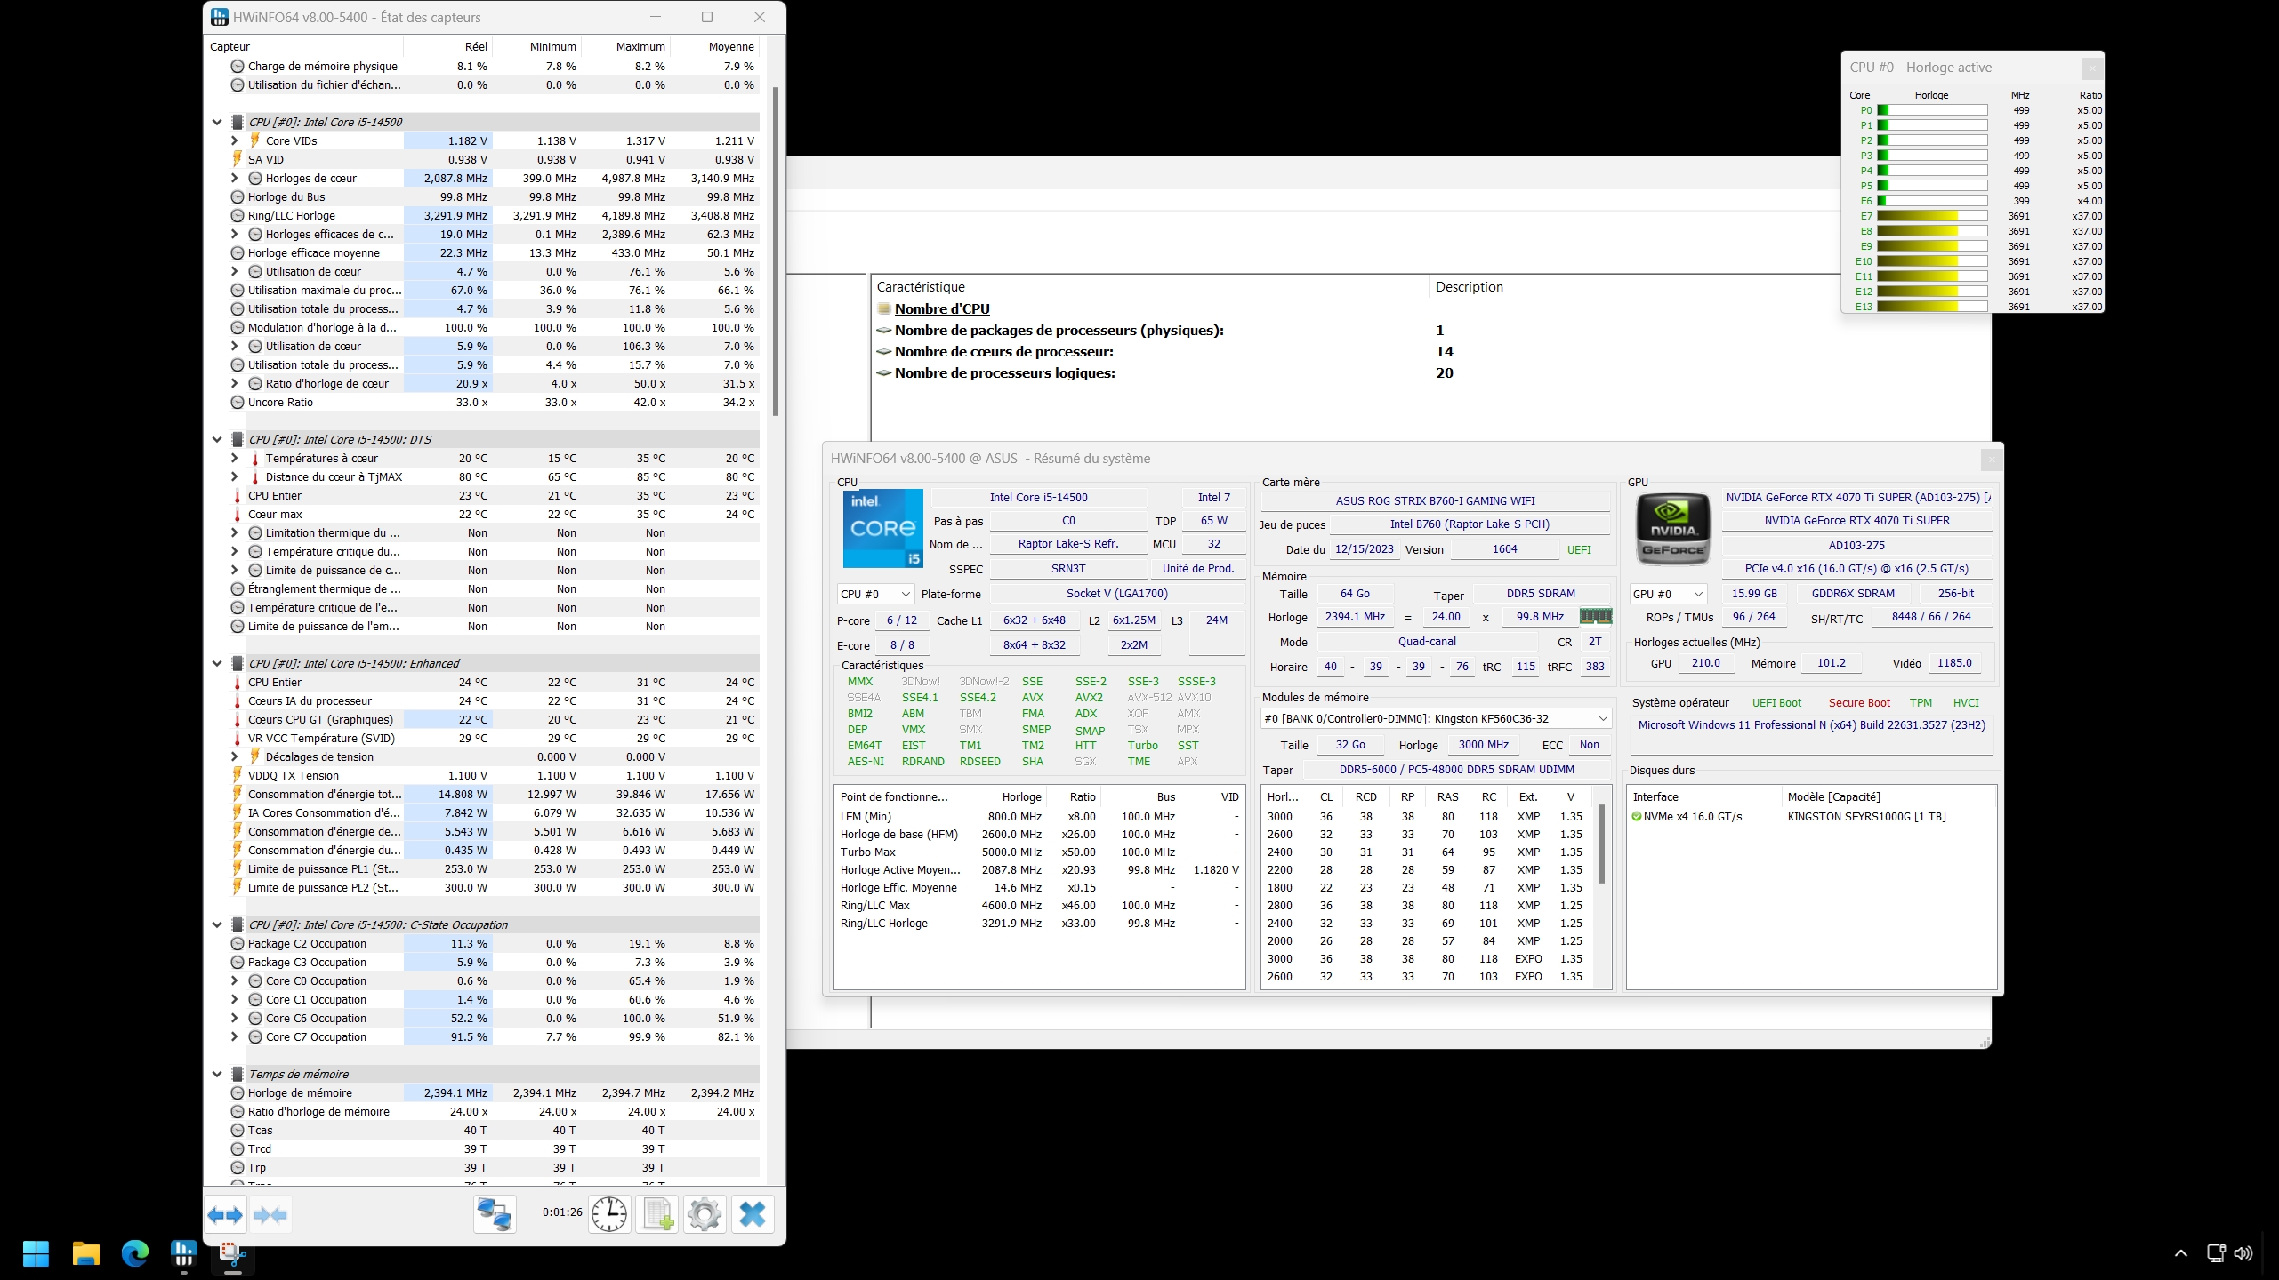Select the Nombre d'CPU heading link
The width and height of the screenshot is (2279, 1280).
[942, 308]
